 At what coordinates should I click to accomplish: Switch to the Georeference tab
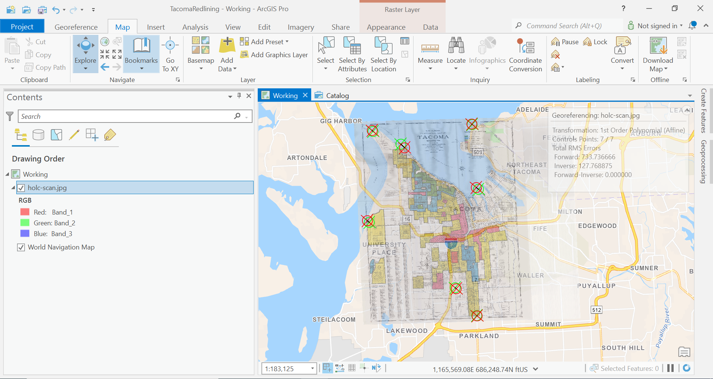(x=76, y=27)
